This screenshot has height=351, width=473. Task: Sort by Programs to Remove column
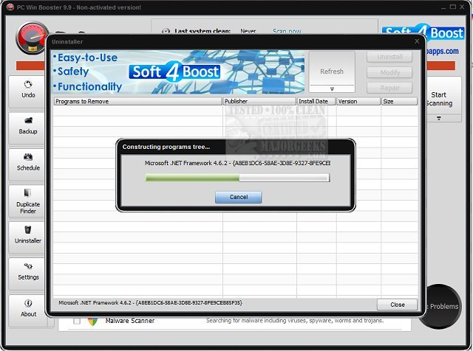(x=137, y=102)
